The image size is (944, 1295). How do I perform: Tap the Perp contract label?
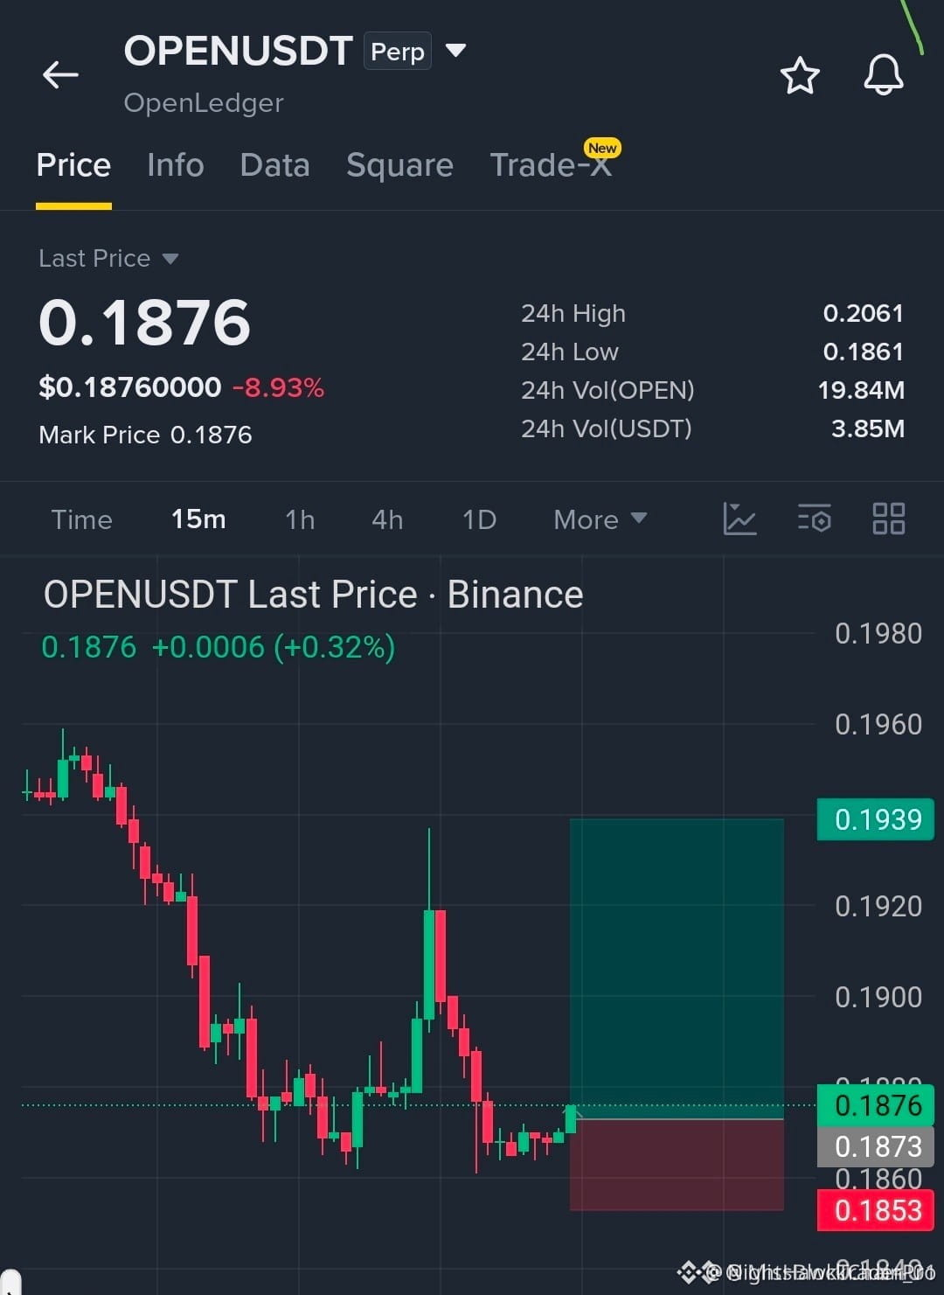[x=398, y=52]
